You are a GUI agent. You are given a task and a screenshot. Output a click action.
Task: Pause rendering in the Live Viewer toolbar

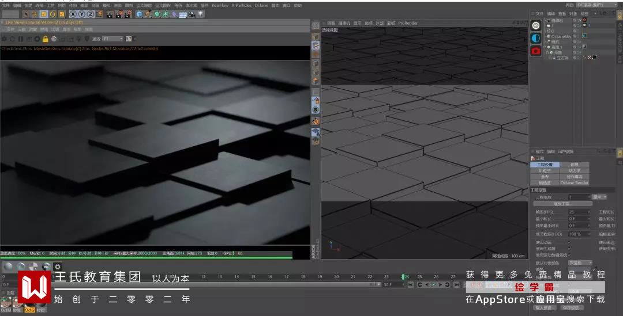pos(21,39)
